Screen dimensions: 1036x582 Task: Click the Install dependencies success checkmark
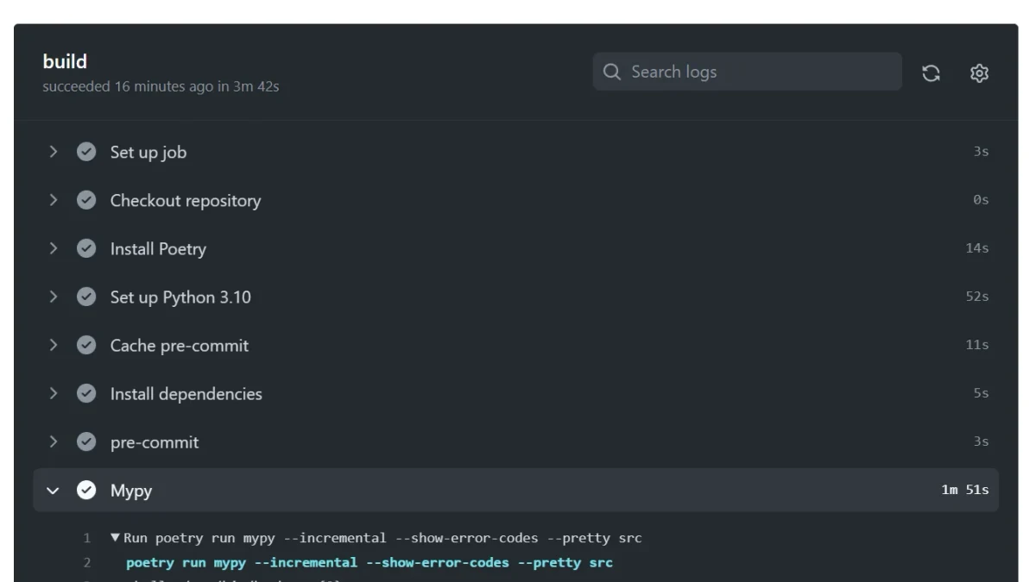pos(86,393)
